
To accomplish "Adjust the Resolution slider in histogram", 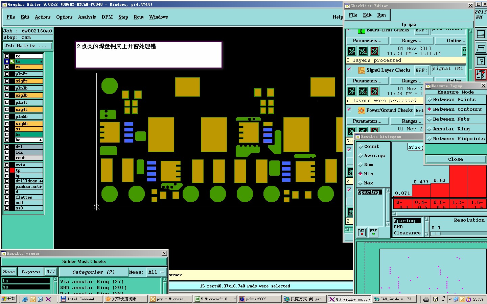I will [x=436, y=233].
